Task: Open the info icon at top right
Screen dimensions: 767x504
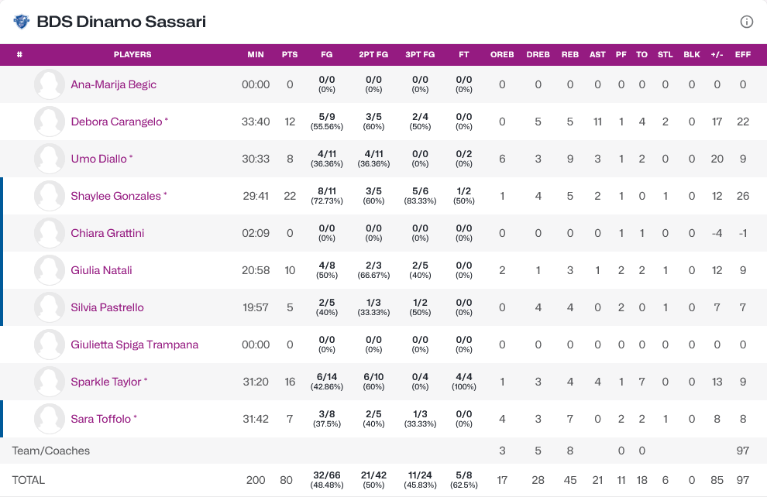Action: (x=747, y=22)
